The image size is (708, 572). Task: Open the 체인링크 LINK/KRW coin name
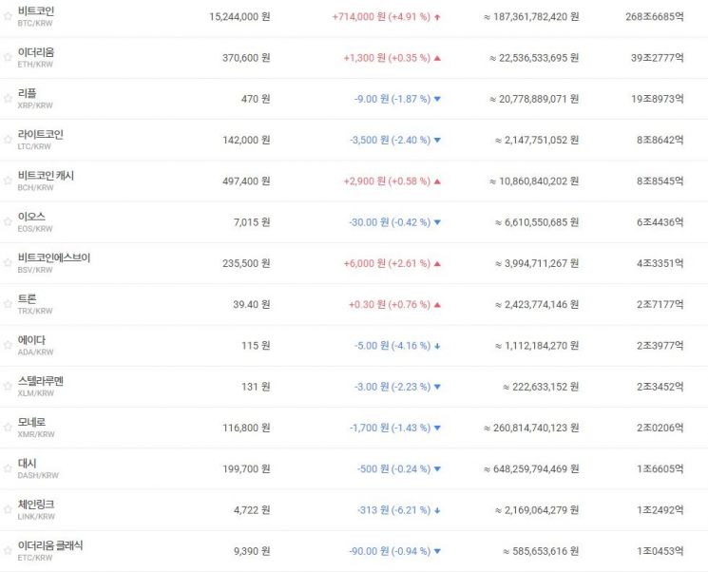coord(36,505)
